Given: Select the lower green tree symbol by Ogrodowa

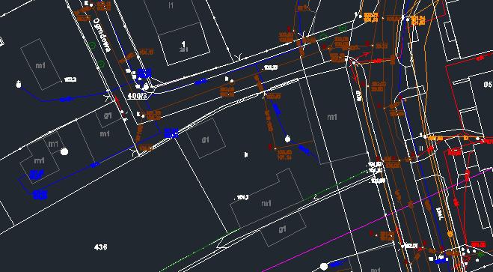Looking at the screenshot, I should click(100, 64).
